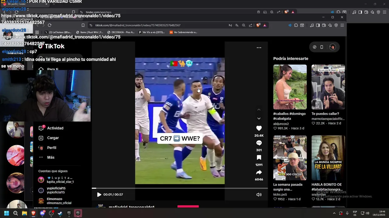Open the front browser hamburger menu
Viewport: 389px width, 218px height.
tap(342, 25)
